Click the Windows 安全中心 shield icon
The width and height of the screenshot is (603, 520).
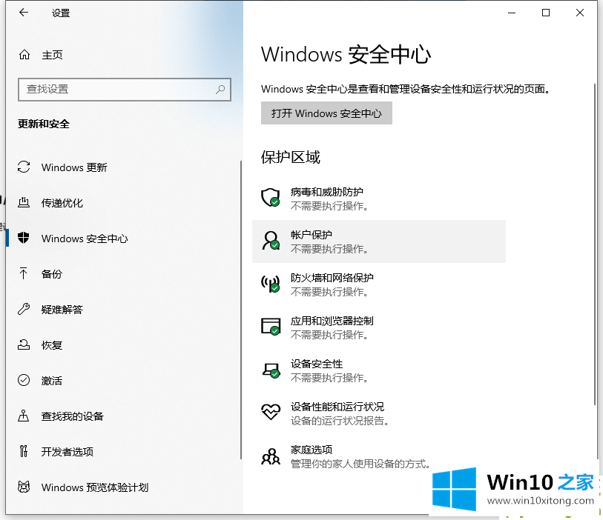tap(24, 238)
